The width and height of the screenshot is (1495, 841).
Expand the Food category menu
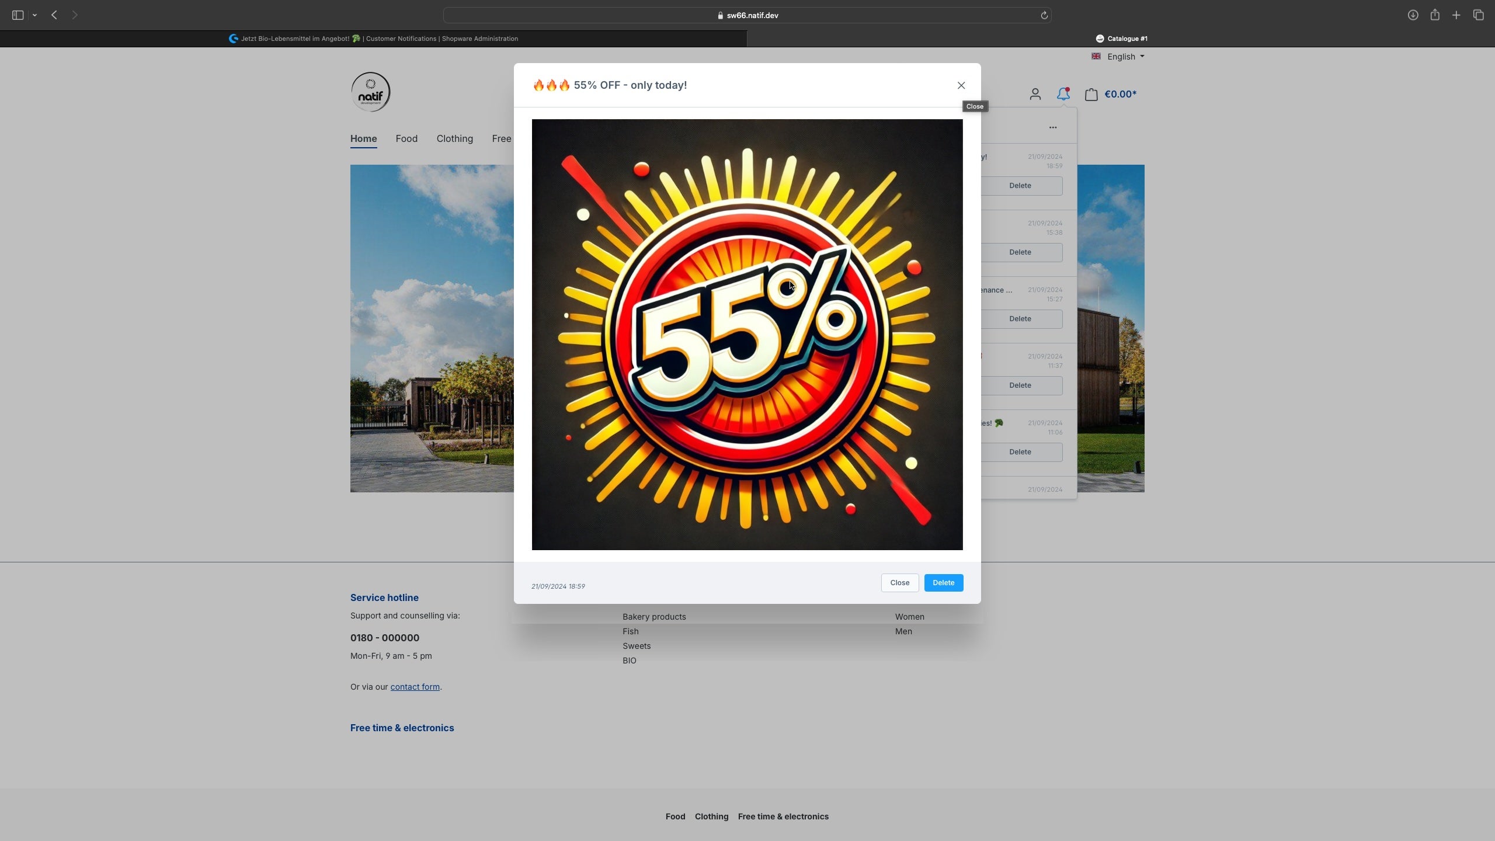click(406, 138)
